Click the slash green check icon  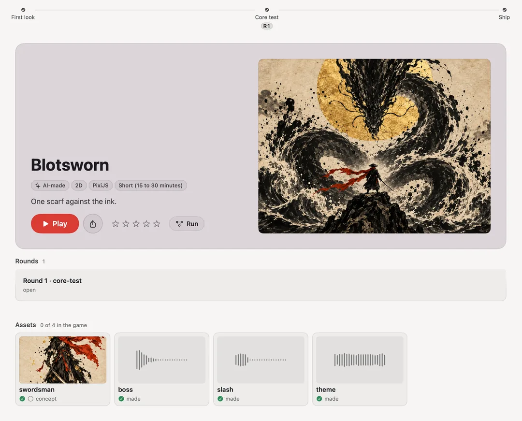(x=220, y=399)
